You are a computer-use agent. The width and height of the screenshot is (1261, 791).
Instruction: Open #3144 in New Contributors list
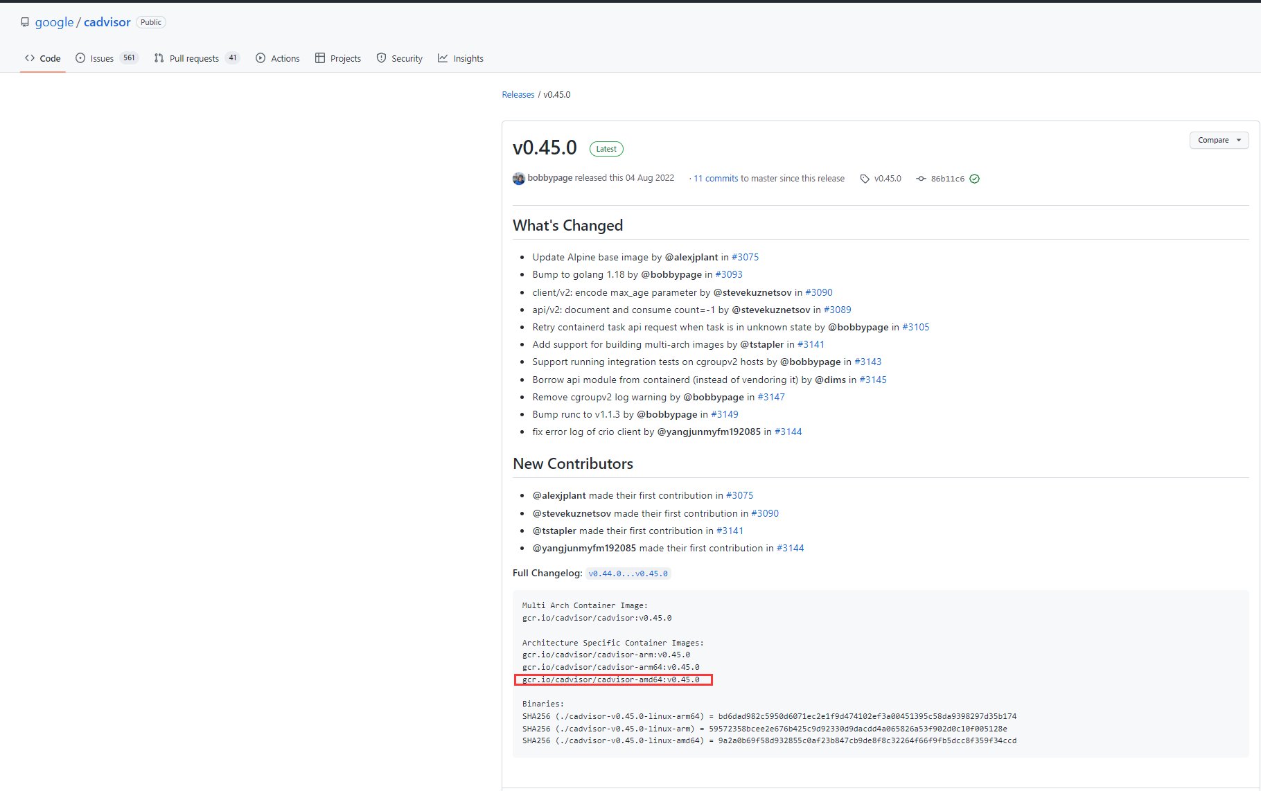click(x=791, y=548)
